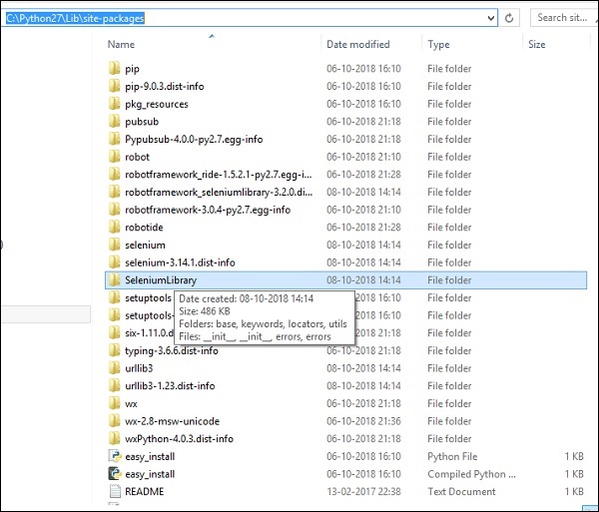Click the Text Document type cell
The width and height of the screenshot is (599, 512).
pos(461,491)
